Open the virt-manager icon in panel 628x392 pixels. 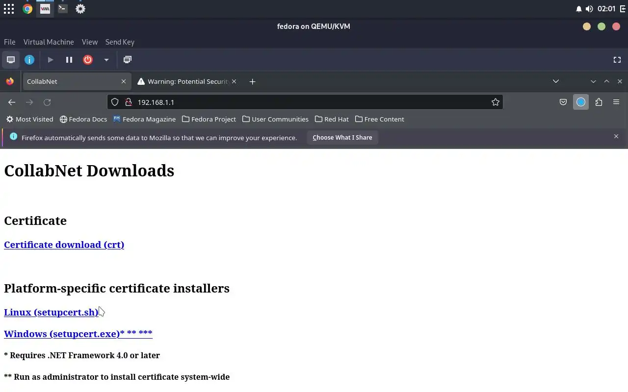pos(45,9)
